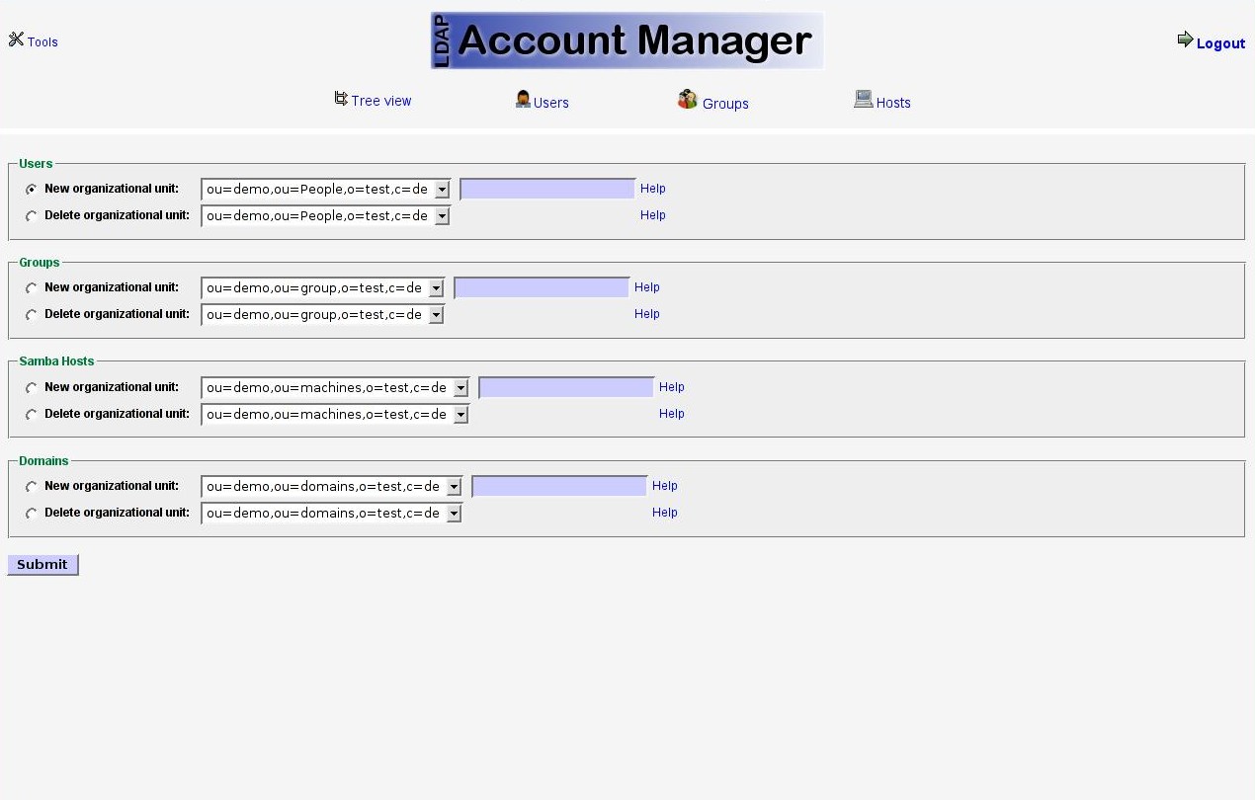
Task: Open the Users new unit parent dropdown
Action: coord(325,189)
